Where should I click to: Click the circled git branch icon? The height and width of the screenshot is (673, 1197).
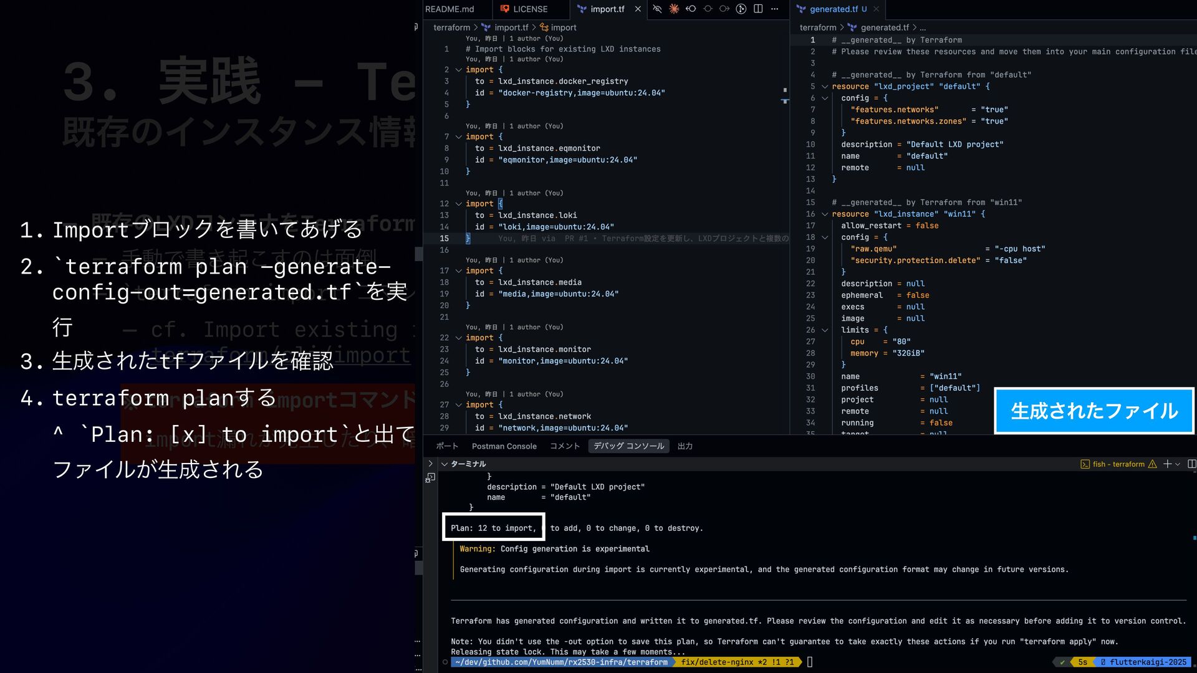[741, 9]
